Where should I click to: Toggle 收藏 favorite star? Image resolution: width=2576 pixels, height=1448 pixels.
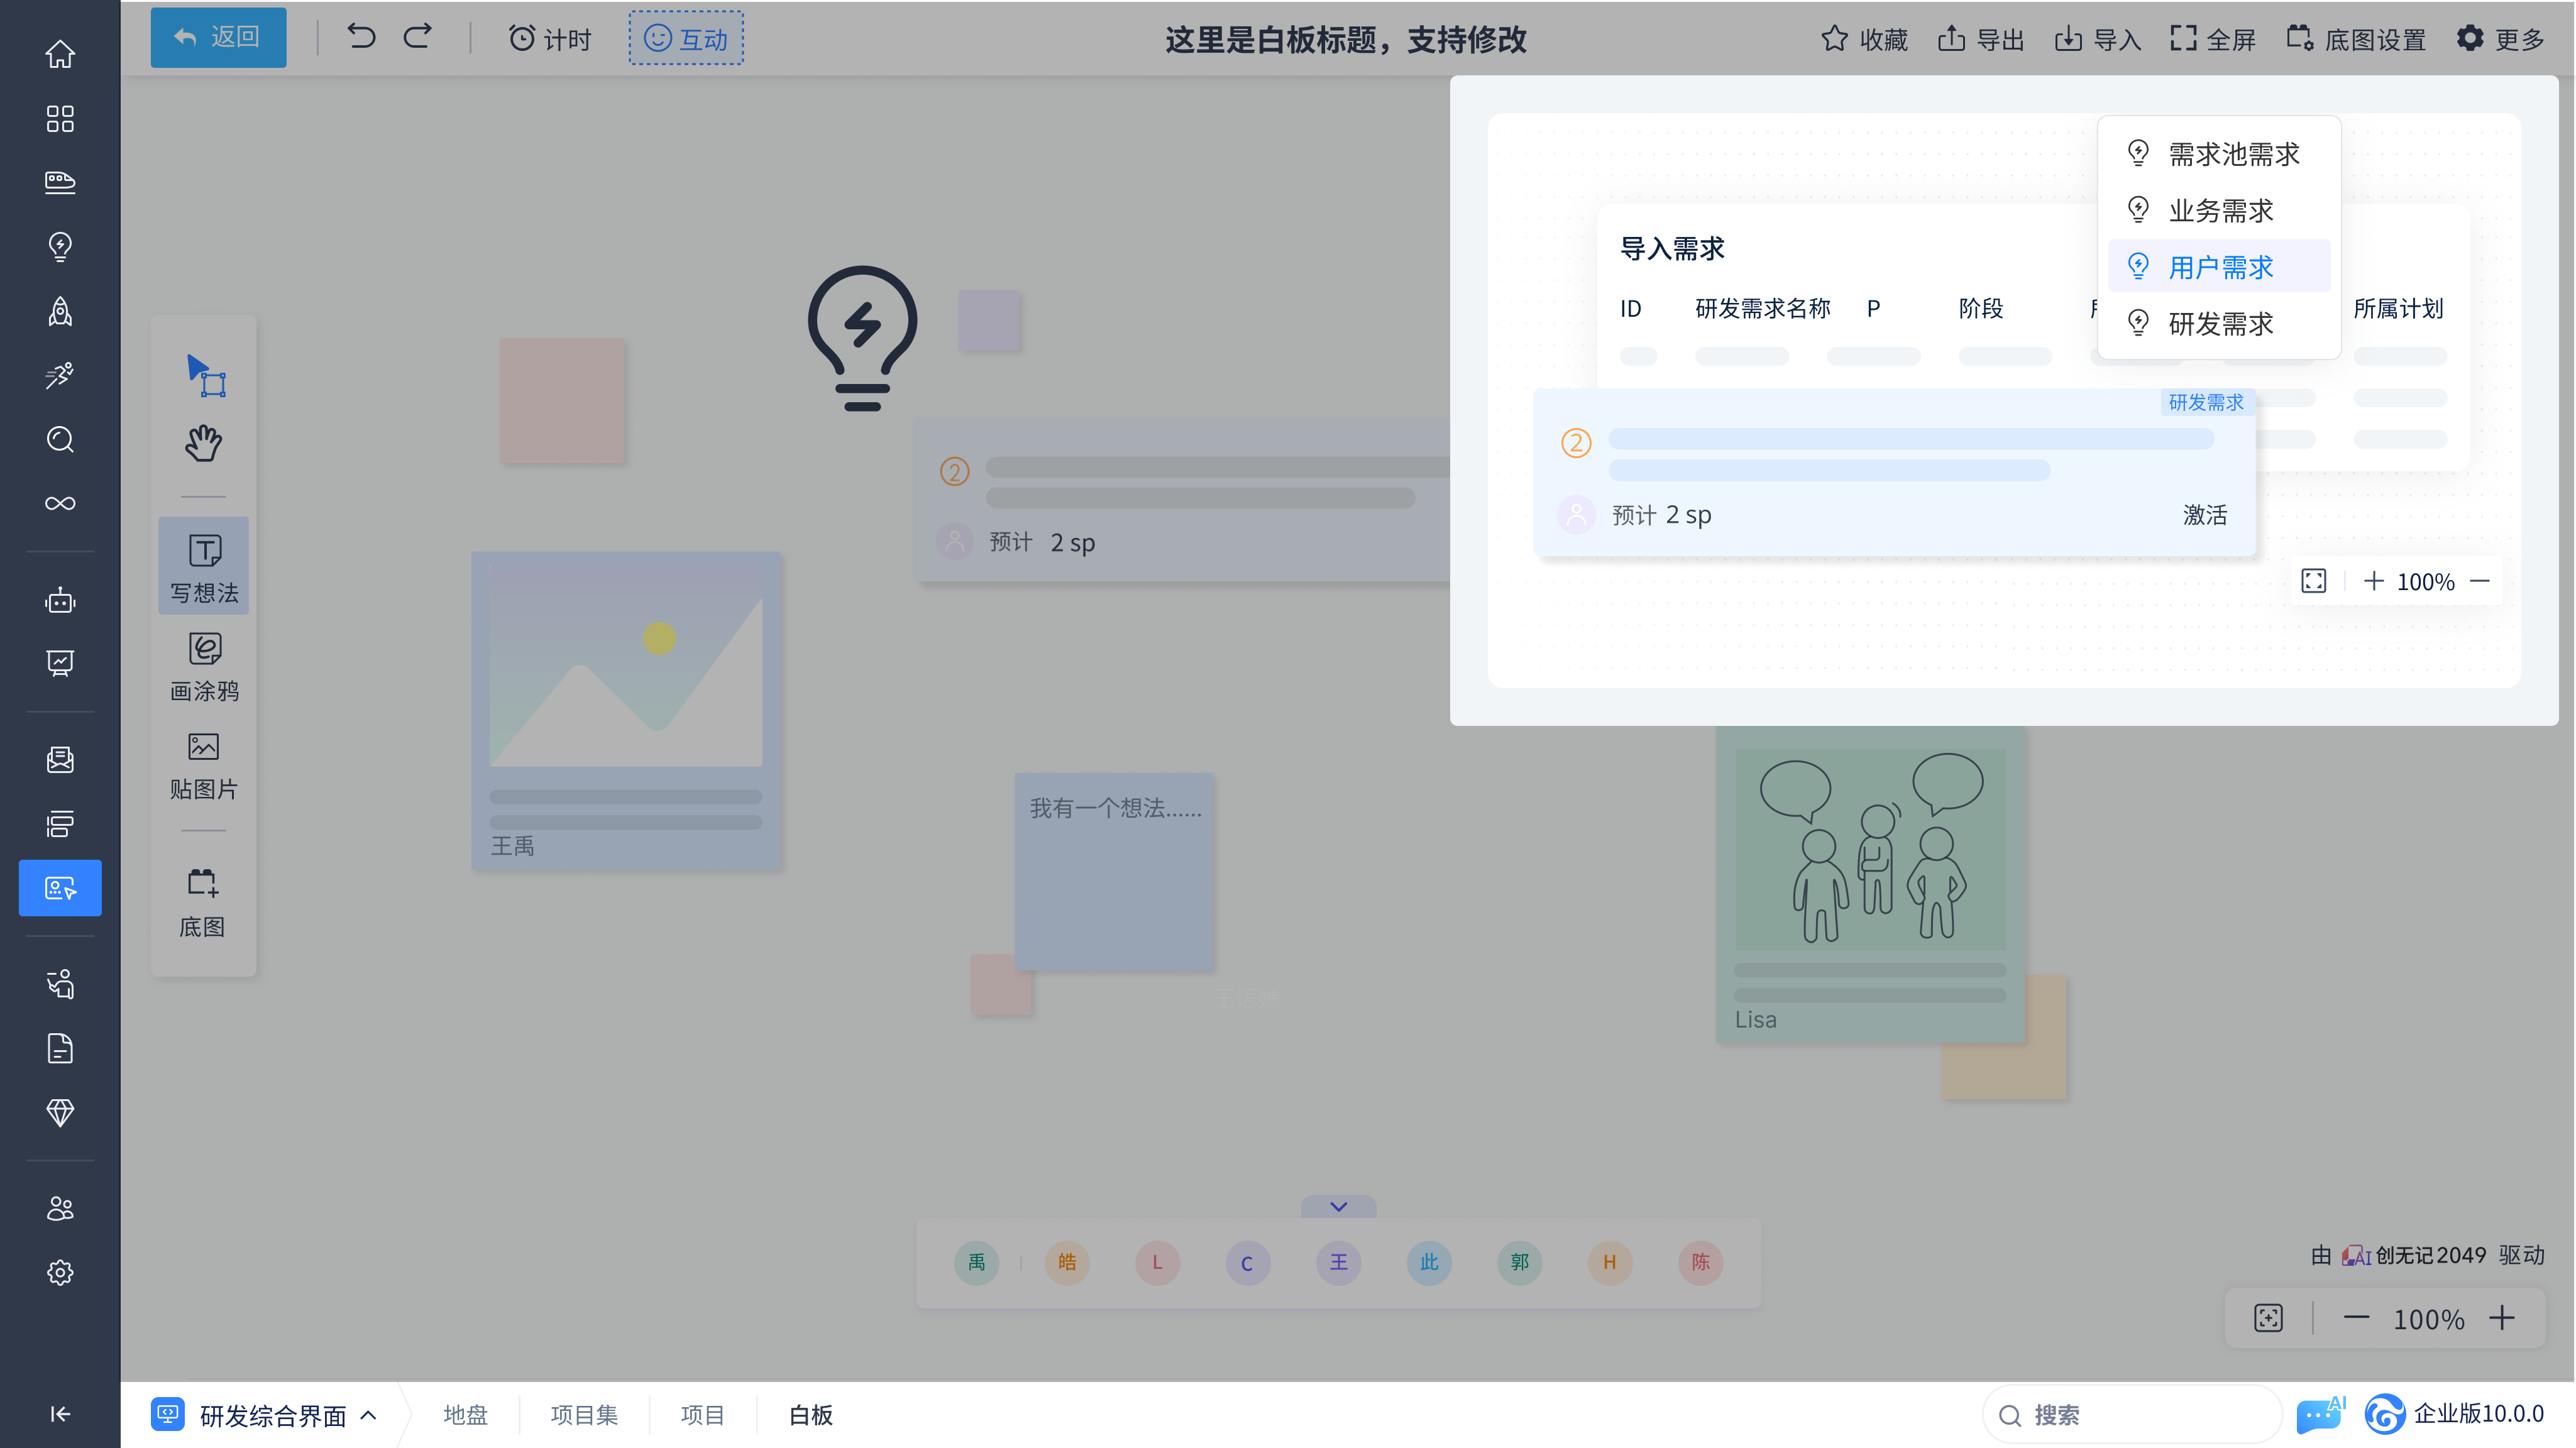[1864, 39]
